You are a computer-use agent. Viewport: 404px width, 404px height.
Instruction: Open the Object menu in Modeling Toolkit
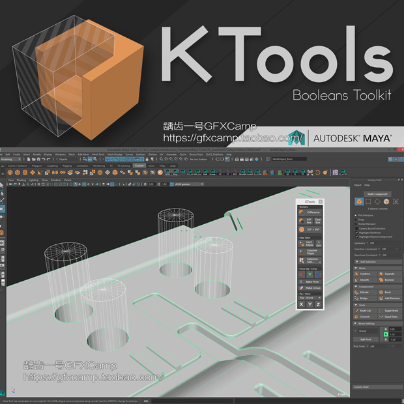tap(357, 185)
